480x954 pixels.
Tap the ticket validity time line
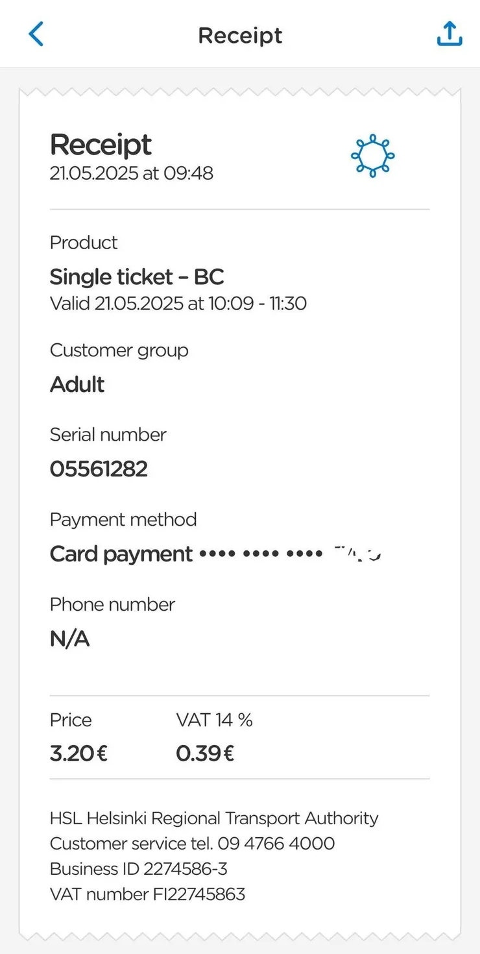(178, 303)
